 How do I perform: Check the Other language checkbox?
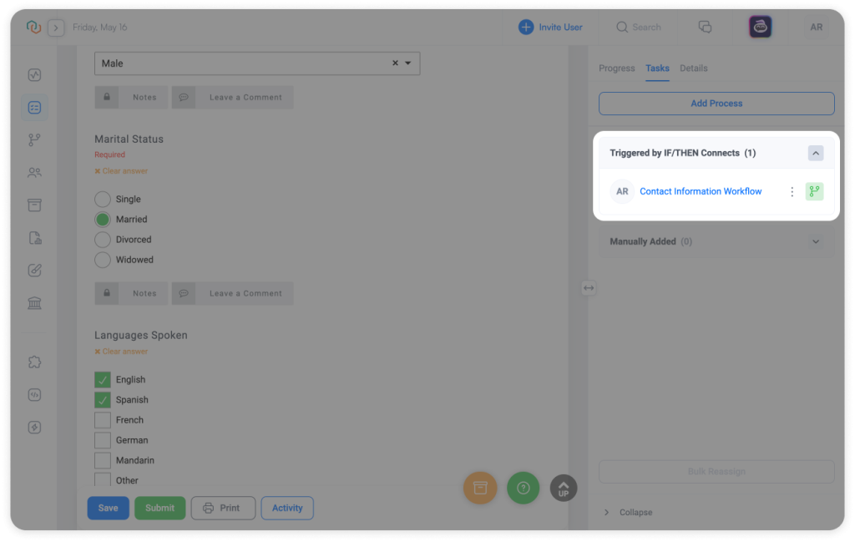point(103,479)
